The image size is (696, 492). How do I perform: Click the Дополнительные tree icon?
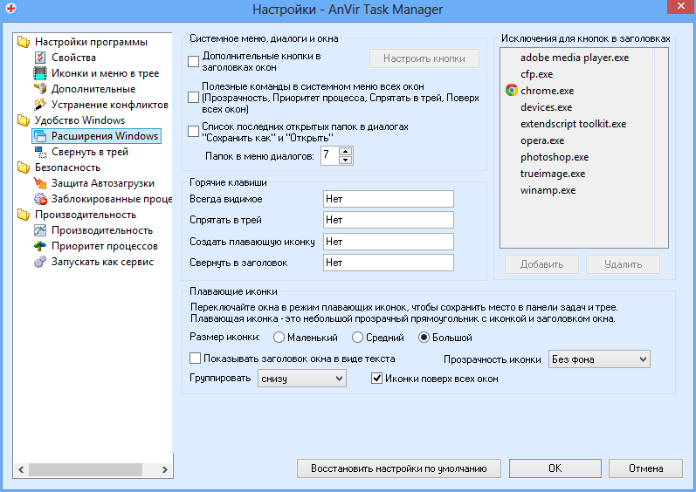pos(40,89)
